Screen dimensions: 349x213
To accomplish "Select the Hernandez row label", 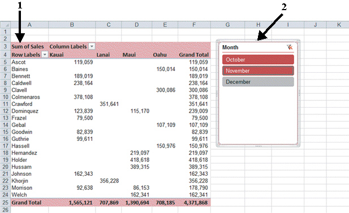I will tap(24, 153).
